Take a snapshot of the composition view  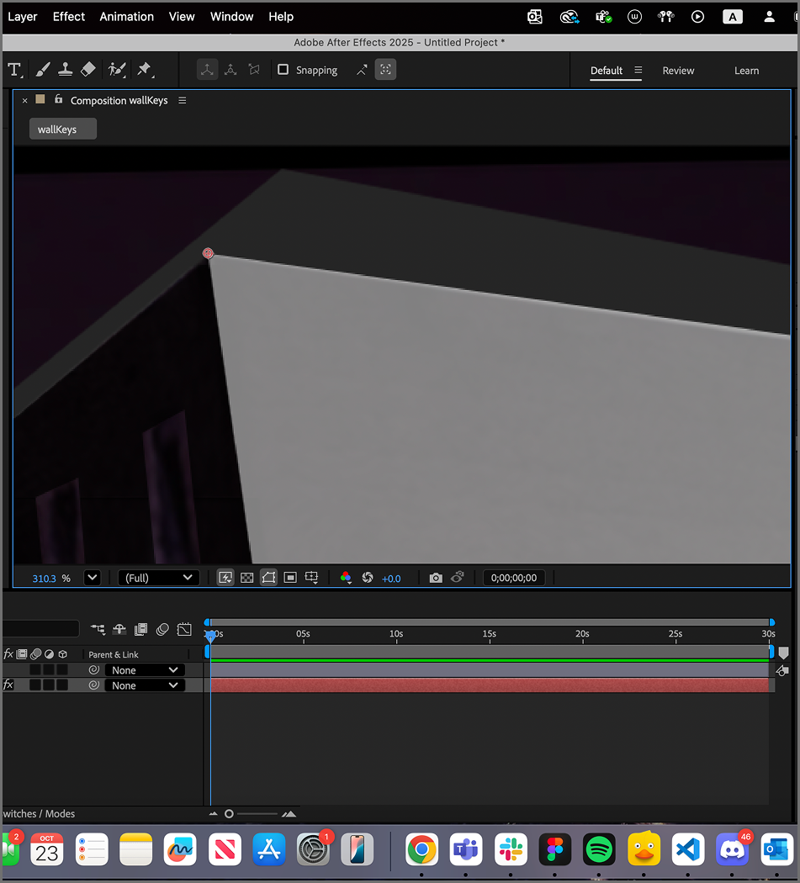(436, 577)
